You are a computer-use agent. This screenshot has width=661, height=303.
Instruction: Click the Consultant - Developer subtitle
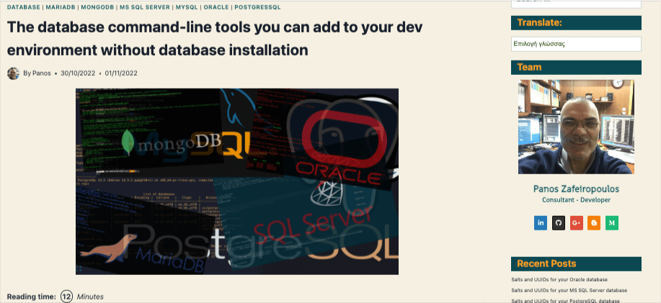pos(576,200)
